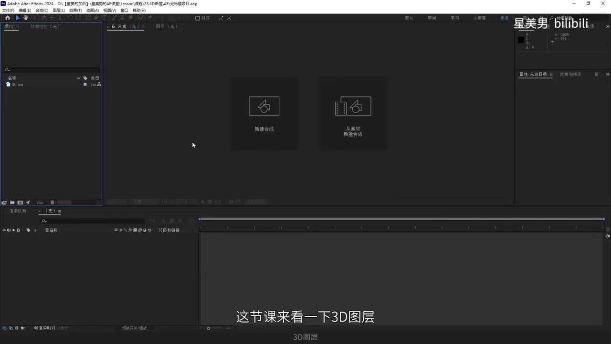
Task: Click the After Effects app logo icon
Action: click(3, 3)
